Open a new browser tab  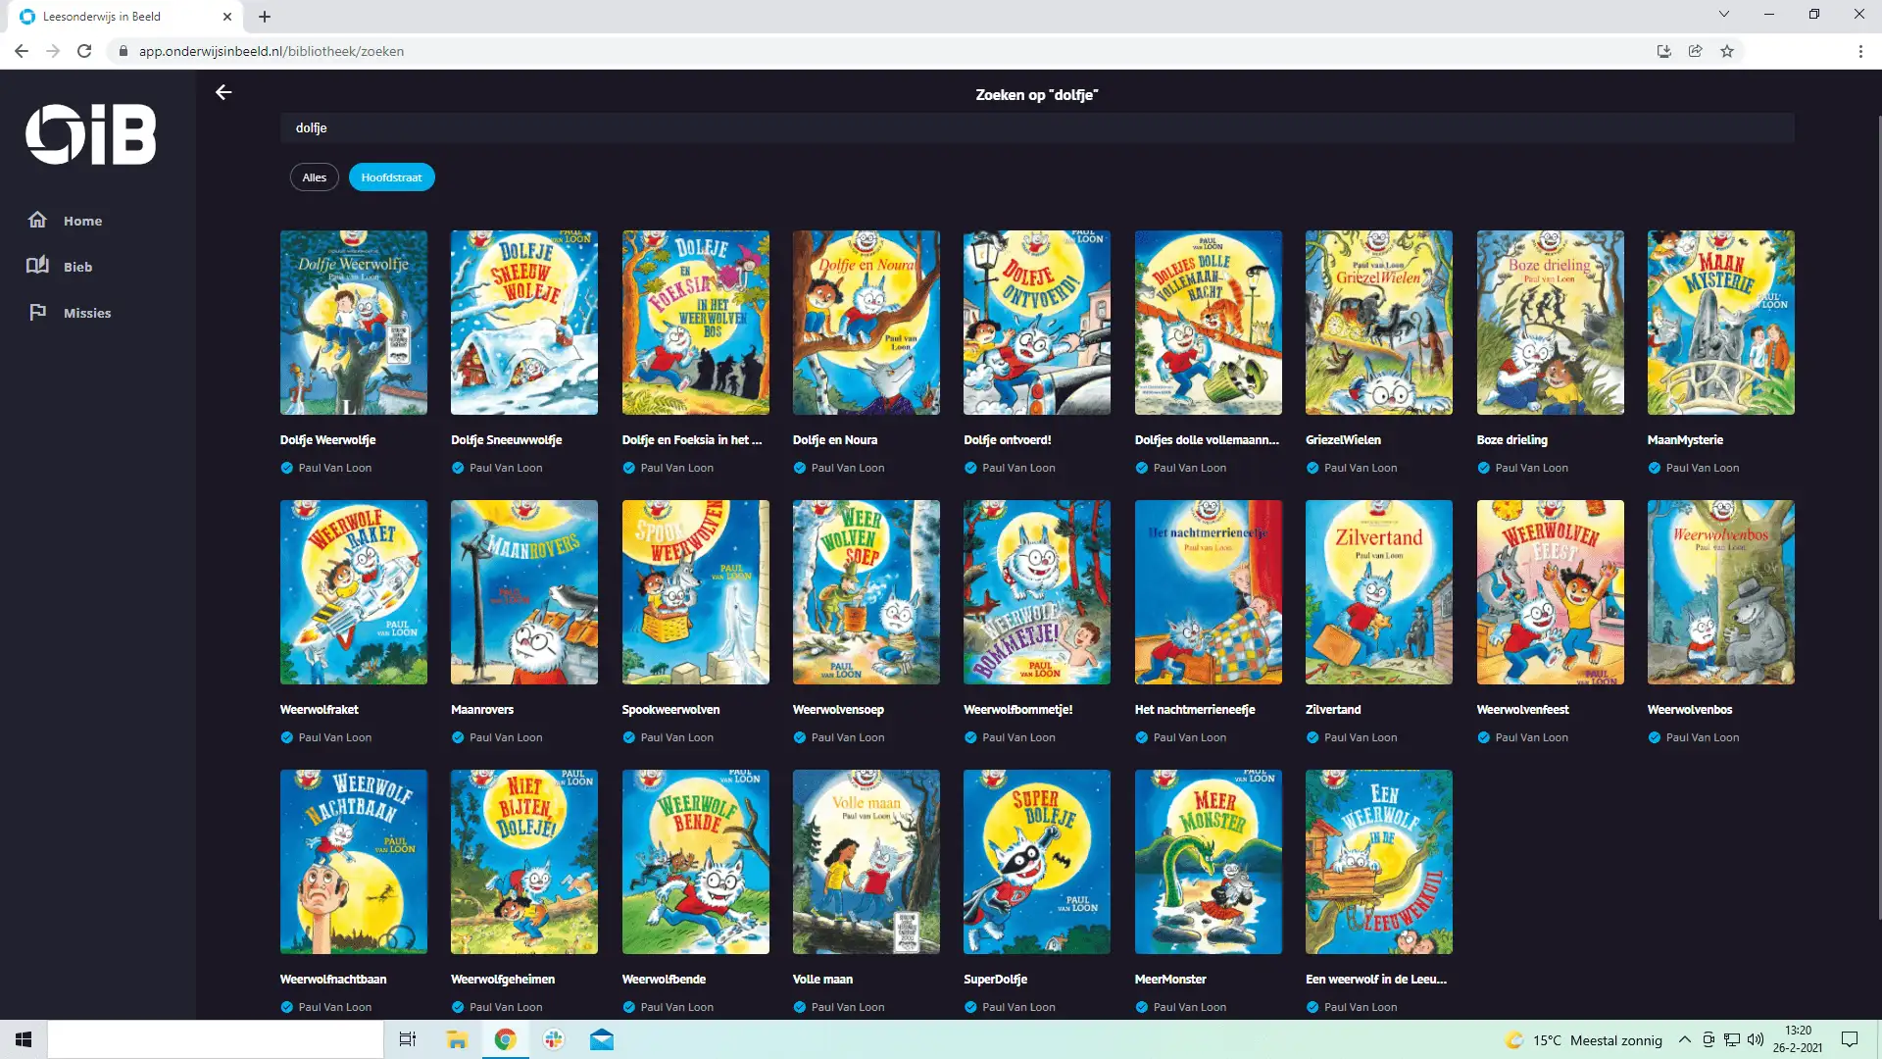(265, 17)
